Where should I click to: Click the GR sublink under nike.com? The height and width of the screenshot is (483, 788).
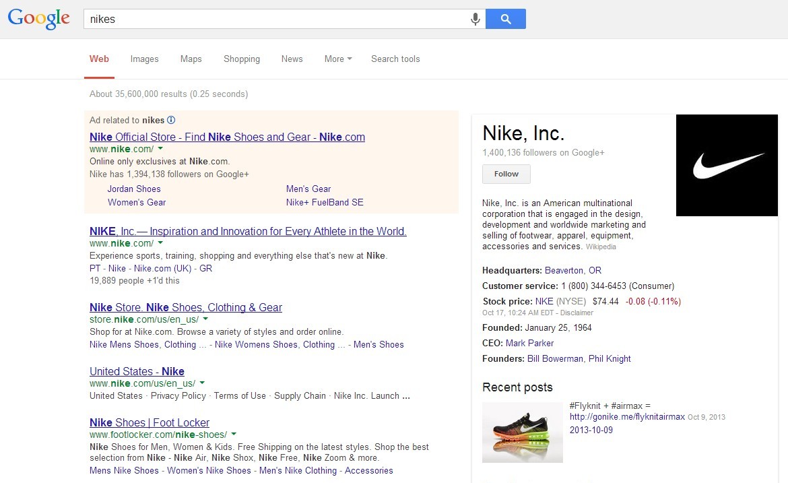[206, 268]
